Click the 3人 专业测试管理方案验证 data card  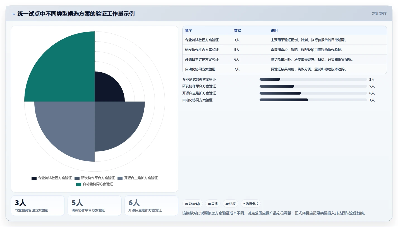[38, 206]
